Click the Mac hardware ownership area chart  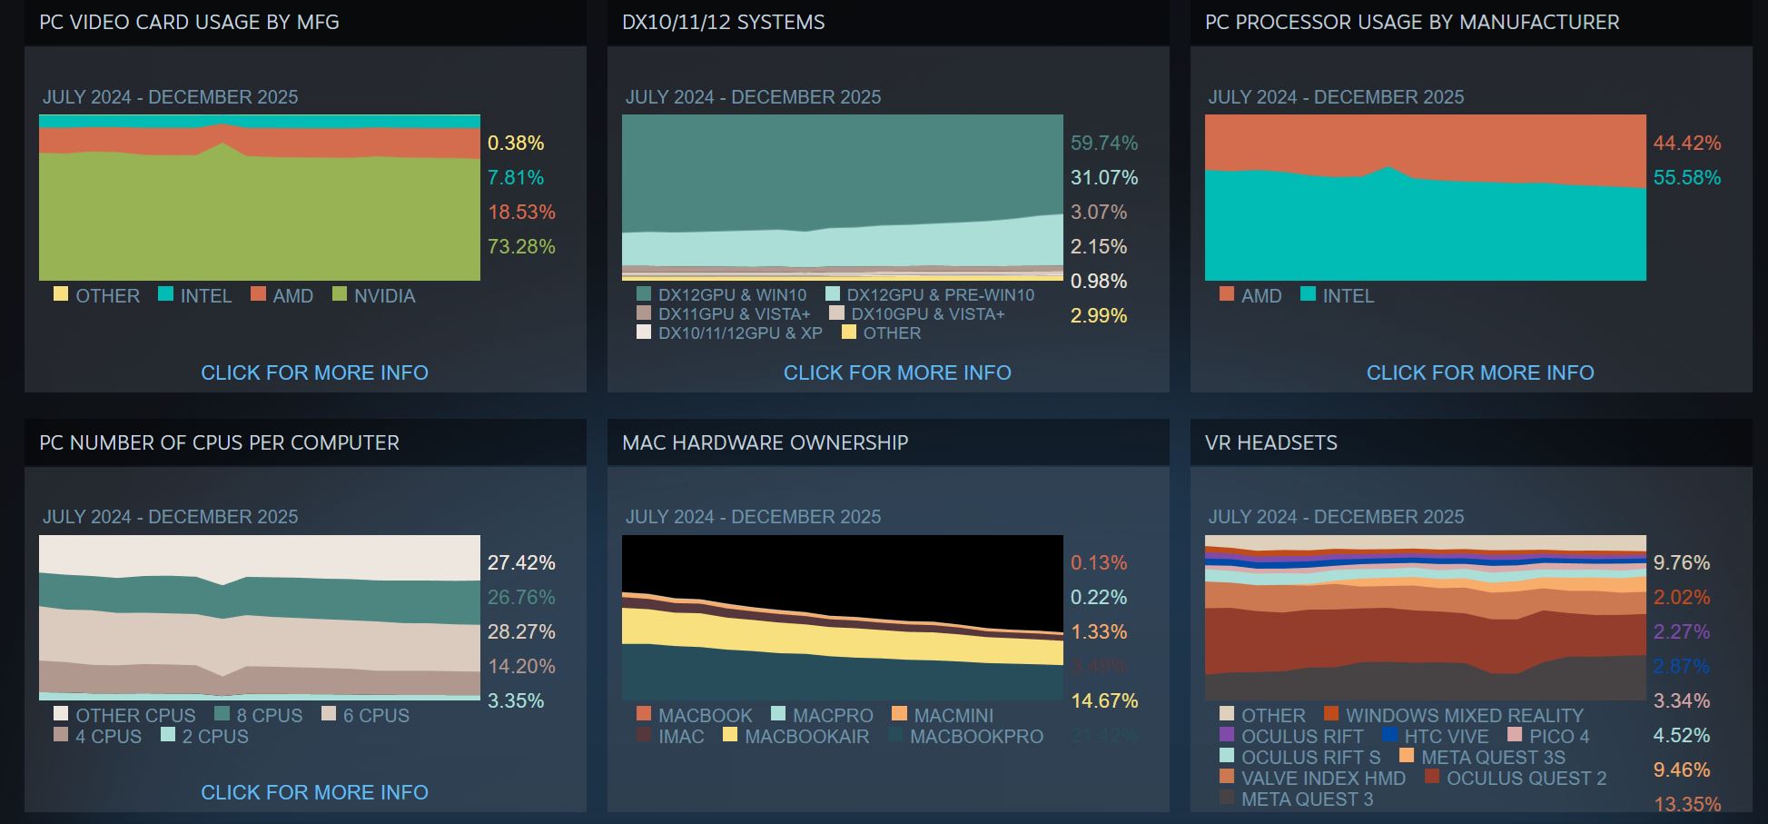tap(842, 618)
